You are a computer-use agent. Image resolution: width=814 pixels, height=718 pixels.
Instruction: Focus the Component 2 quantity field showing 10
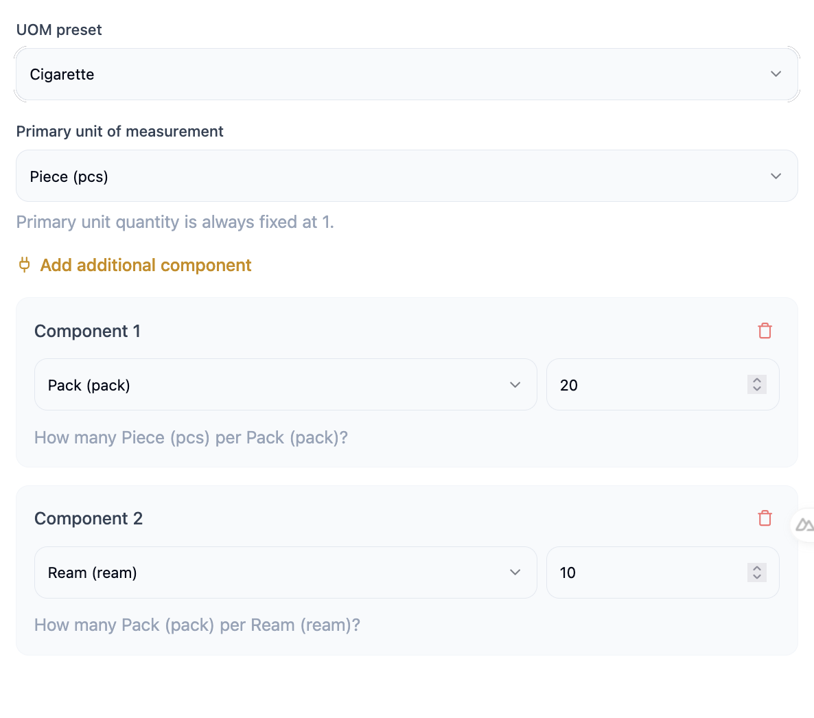(x=645, y=572)
